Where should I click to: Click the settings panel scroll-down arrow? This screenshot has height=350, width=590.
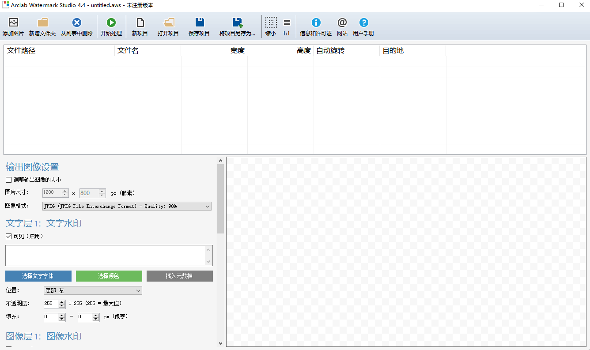point(221,343)
